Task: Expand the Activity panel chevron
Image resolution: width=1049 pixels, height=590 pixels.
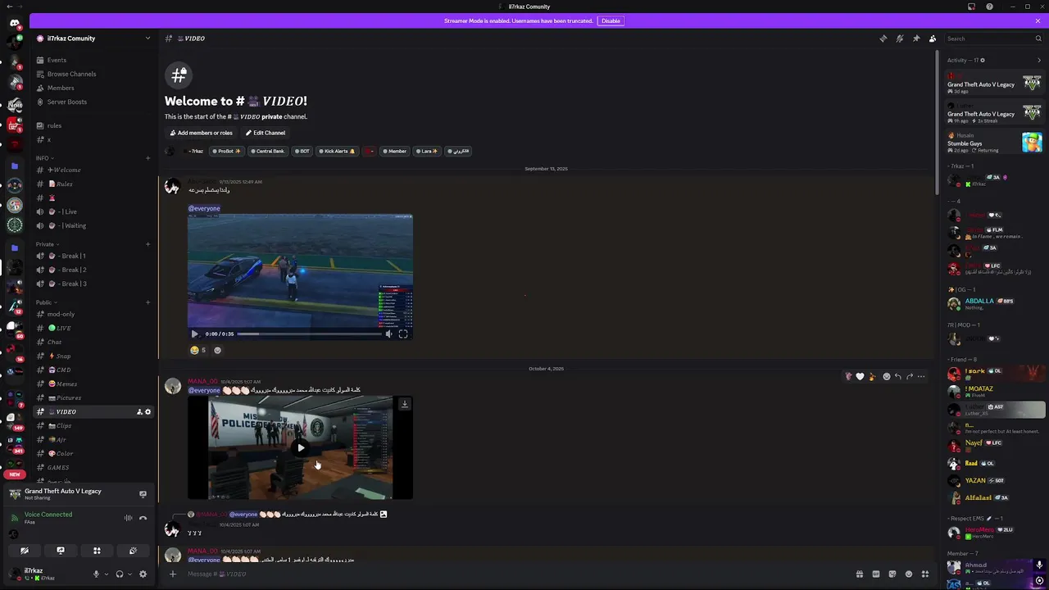Action: [x=1039, y=60]
